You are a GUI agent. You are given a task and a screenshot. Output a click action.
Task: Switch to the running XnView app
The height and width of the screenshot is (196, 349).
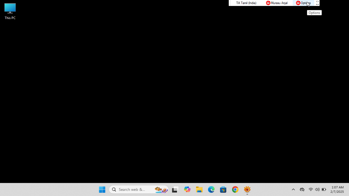pyautogui.click(x=247, y=189)
